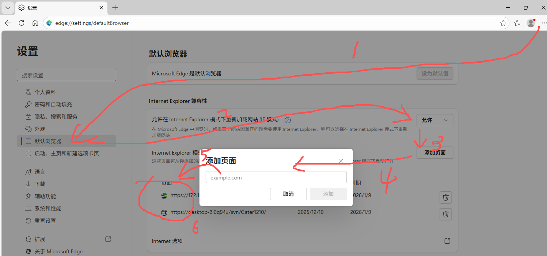Click the desktop-3l0q94u/svn/Cater1210 URL text
The image size is (547, 256).
(x=218, y=212)
